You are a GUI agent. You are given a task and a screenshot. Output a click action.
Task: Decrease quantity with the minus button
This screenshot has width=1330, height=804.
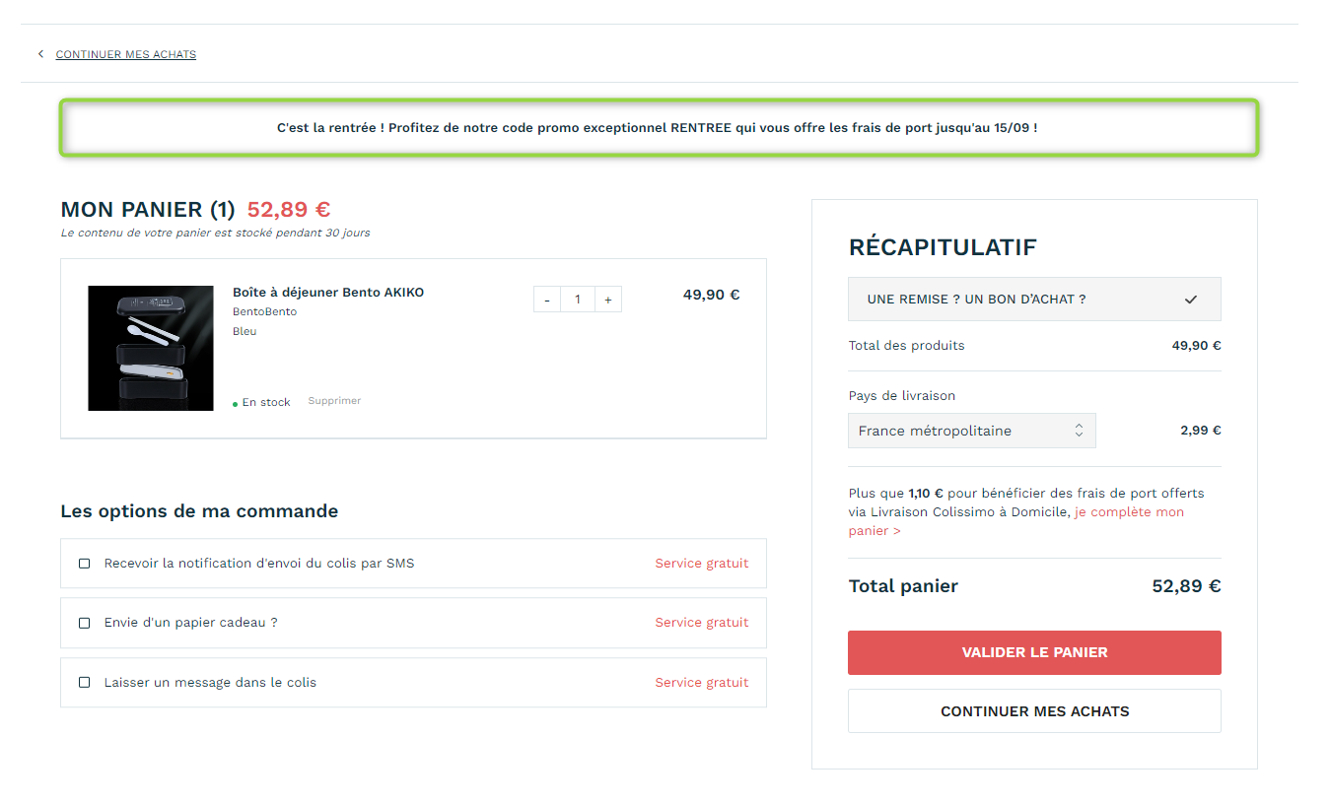[547, 300]
